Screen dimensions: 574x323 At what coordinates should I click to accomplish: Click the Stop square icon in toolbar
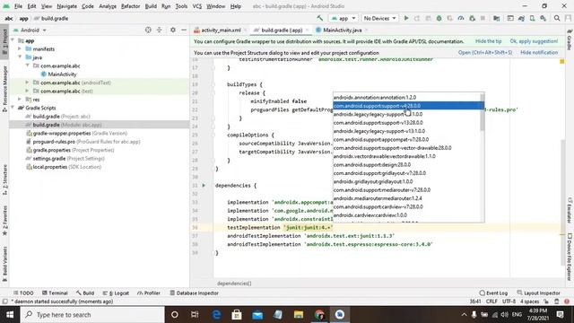click(483, 18)
